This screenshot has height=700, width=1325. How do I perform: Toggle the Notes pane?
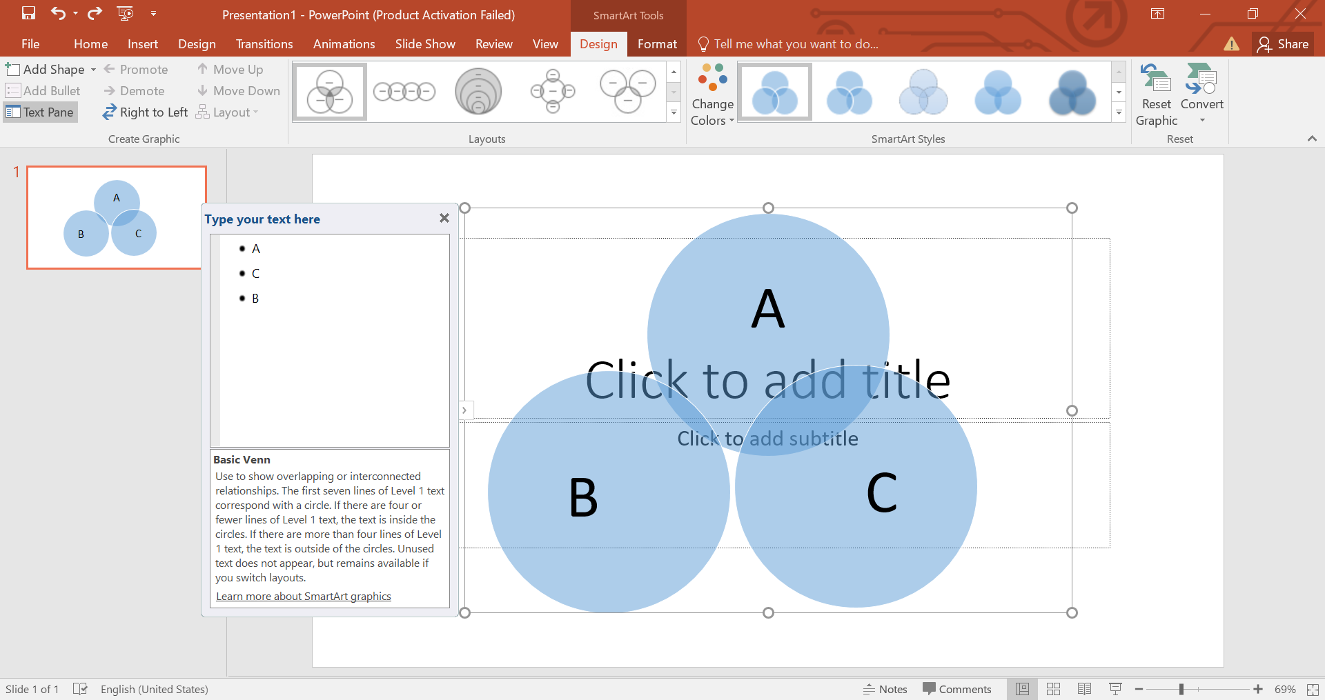(885, 689)
